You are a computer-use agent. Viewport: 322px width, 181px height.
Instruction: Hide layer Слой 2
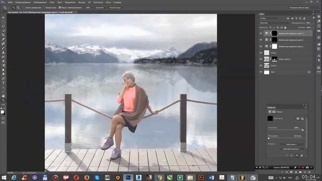261,53
